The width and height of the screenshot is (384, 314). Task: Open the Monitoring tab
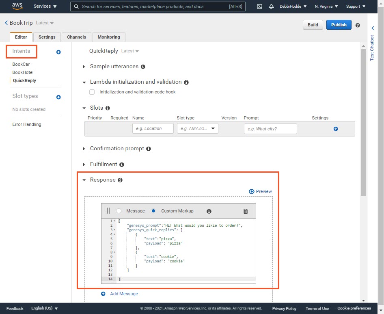pyautogui.click(x=109, y=37)
